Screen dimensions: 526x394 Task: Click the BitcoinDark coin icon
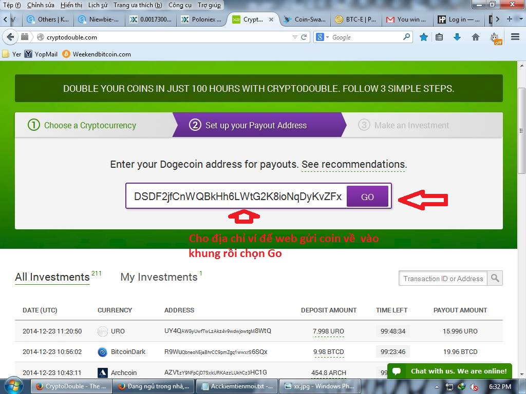click(102, 352)
